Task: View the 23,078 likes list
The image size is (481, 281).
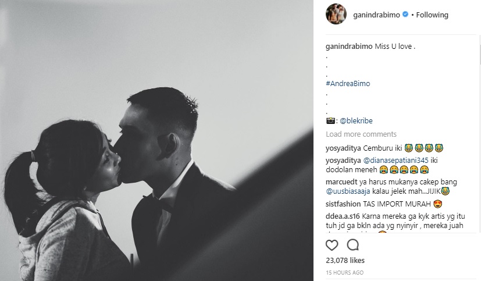Action: (x=345, y=260)
